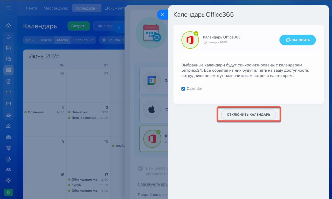The width and height of the screenshot is (332, 199).
Task: Open the speedometer icon in sidebar
Action: pos(8,170)
